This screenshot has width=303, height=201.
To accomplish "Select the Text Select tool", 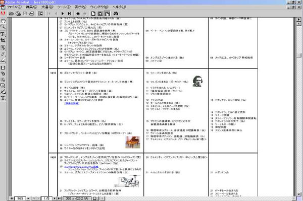I will point(3,34).
